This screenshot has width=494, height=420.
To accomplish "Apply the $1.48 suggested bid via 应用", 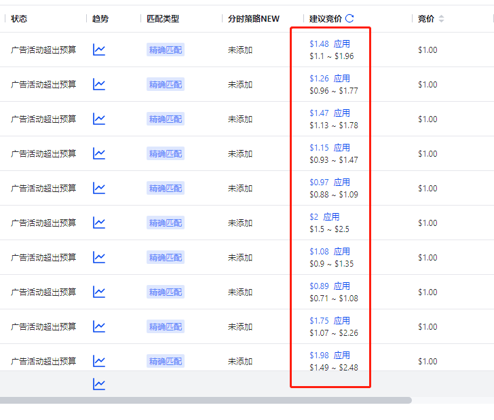I will click(342, 44).
